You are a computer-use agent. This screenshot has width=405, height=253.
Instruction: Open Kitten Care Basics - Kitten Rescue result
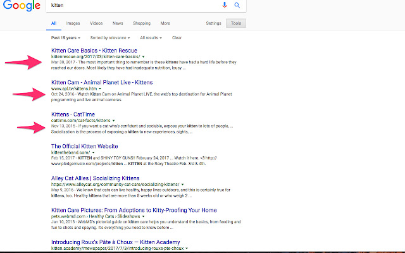[94, 51]
